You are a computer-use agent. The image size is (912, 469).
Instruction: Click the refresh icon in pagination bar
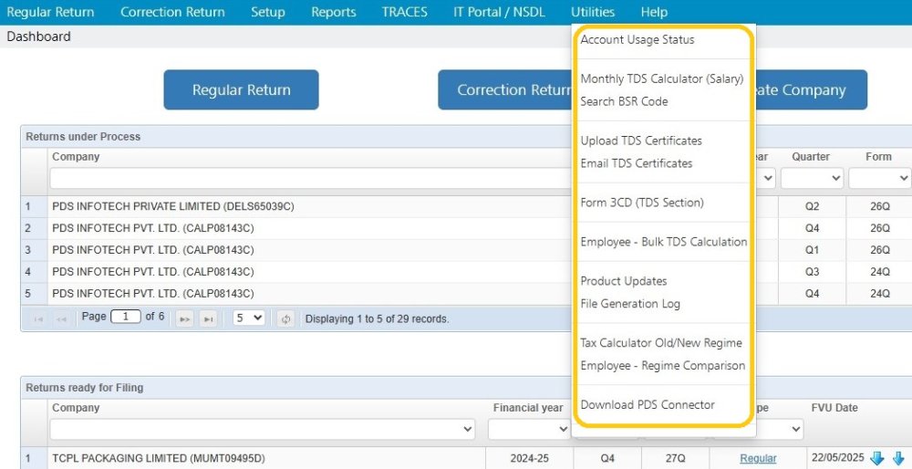[x=285, y=318]
